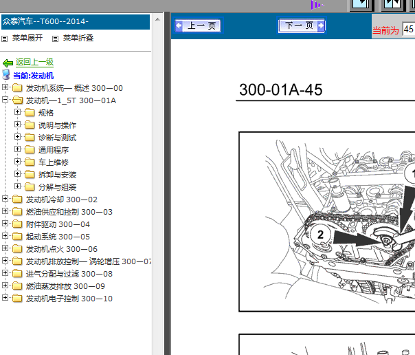Click the folder icon of 附件驱动 300—04
415x355 pixels.
17,224
